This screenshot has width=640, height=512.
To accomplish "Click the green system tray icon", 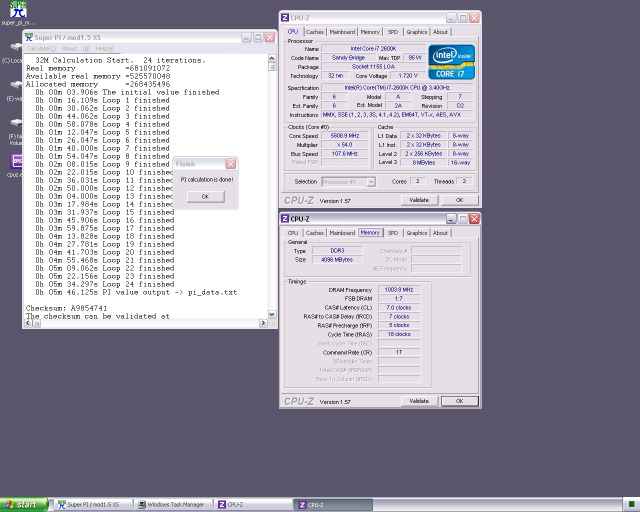I will pyautogui.click(x=631, y=504).
